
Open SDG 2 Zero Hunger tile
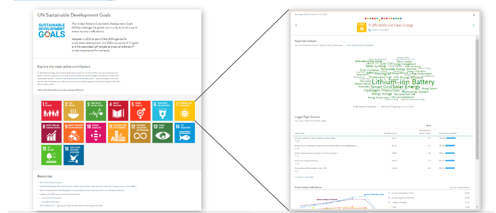pyautogui.click(x=74, y=111)
